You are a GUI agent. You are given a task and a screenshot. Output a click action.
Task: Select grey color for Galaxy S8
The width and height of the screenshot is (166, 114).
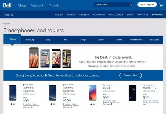(x=14, y=104)
